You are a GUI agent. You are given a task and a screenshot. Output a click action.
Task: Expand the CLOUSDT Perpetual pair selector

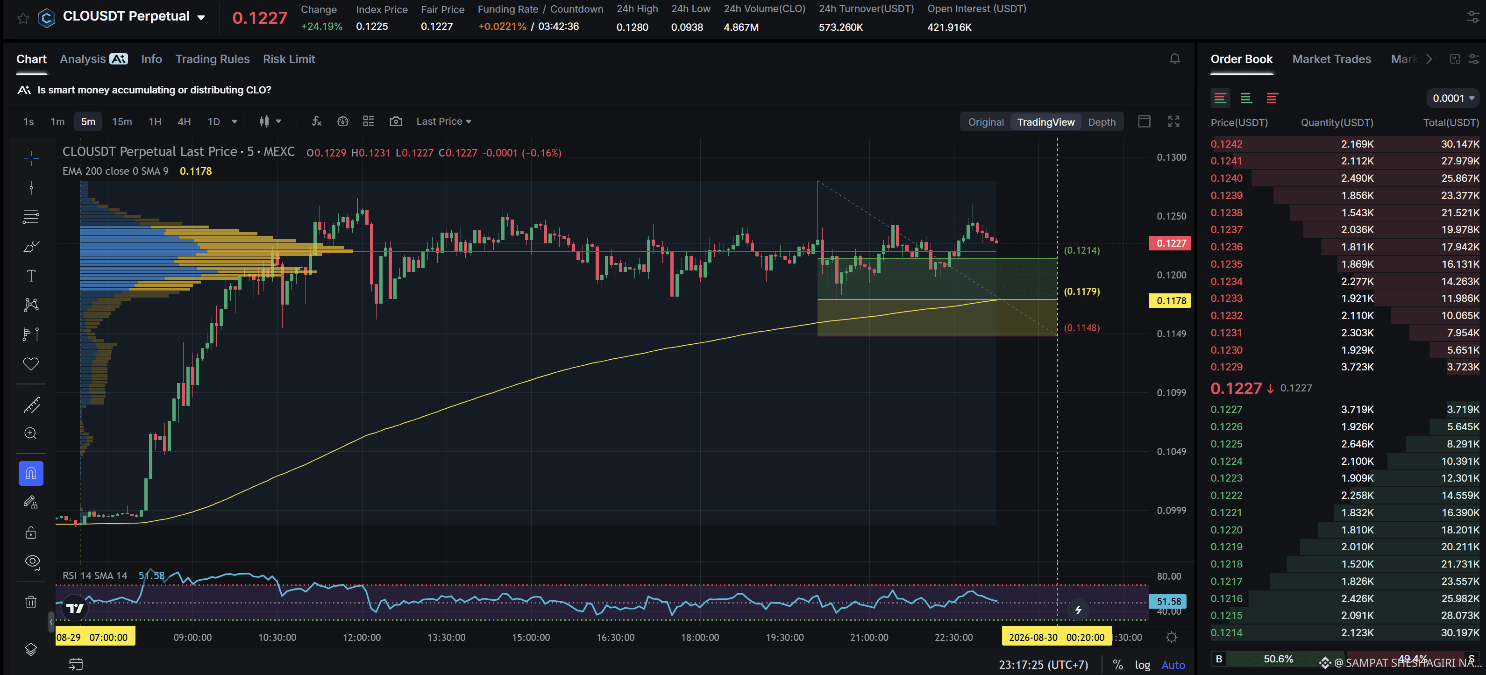click(201, 18)
